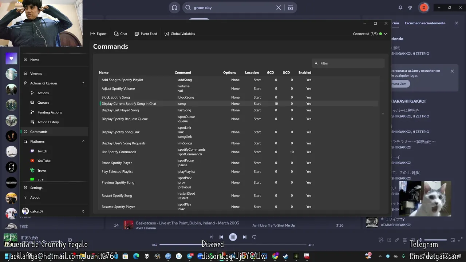Image resolution: width=466 pixels, height=262 pixels.
Task: Select the Block Spotify Song command
Action: coord(239,97)
